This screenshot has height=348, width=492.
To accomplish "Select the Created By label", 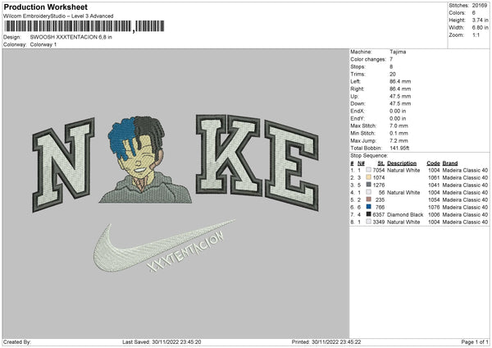I will [x=17, y=342].
